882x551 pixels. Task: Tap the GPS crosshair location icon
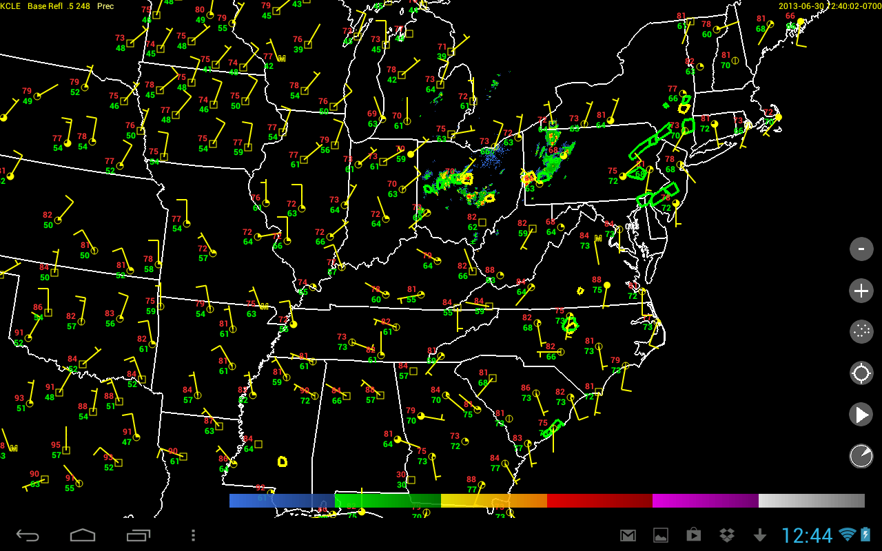point(861,373)
